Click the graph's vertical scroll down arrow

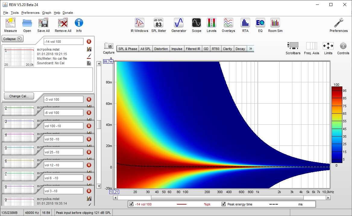pos(99,186)
